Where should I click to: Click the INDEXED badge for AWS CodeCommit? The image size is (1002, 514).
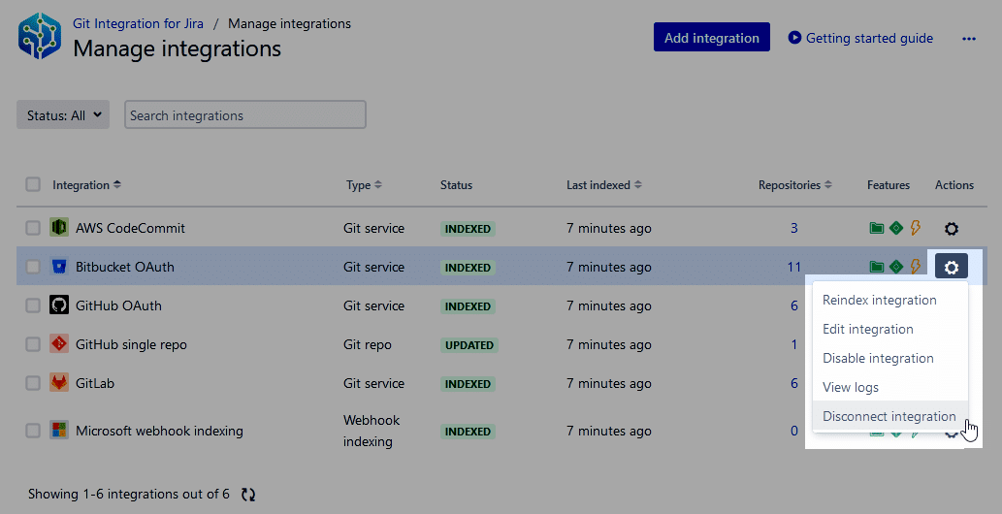click(x=468, y=229)
